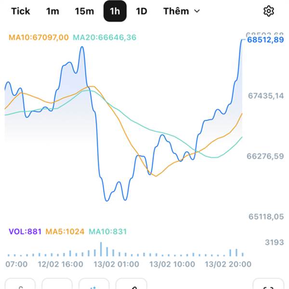Switch to the 1D timeframe
The height and width of the screenshot is (289, 289).
[141, 11]
